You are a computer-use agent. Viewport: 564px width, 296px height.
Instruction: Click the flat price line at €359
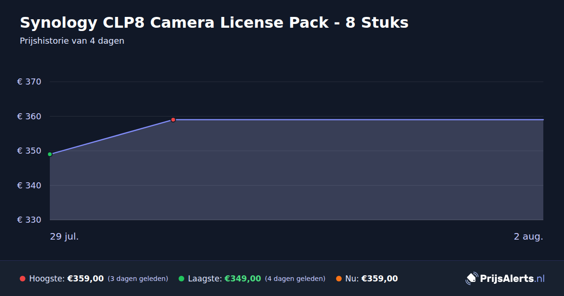click(x=358, y=119)
